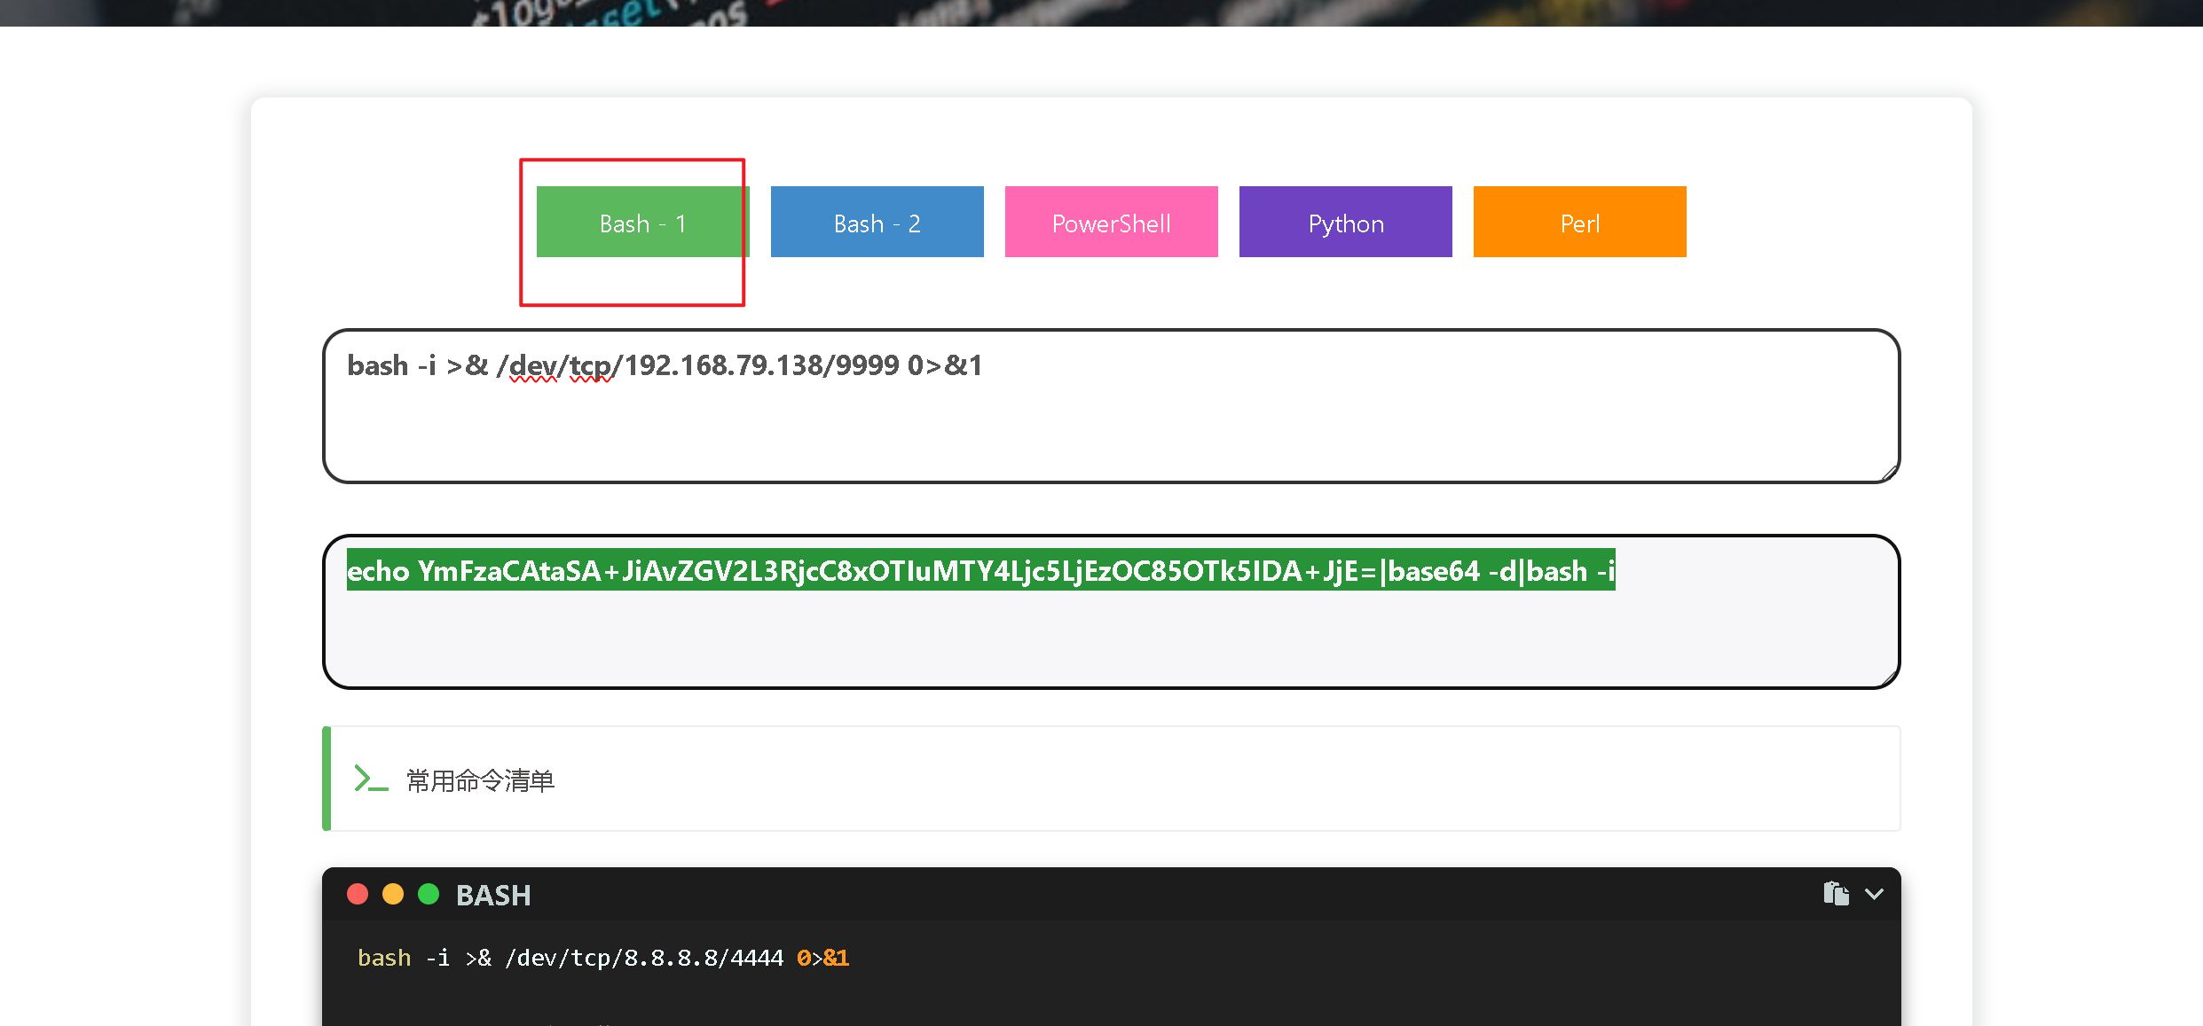Click the copy code icon in BASH block

[1836, 893]
